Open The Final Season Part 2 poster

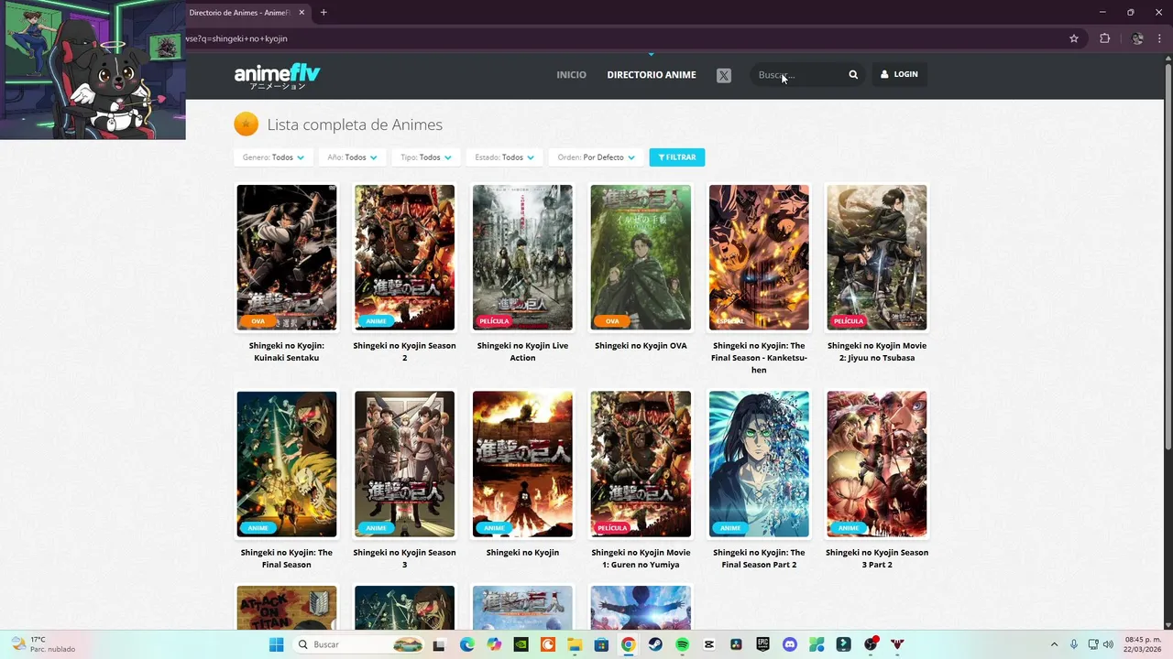pos(759,464)
